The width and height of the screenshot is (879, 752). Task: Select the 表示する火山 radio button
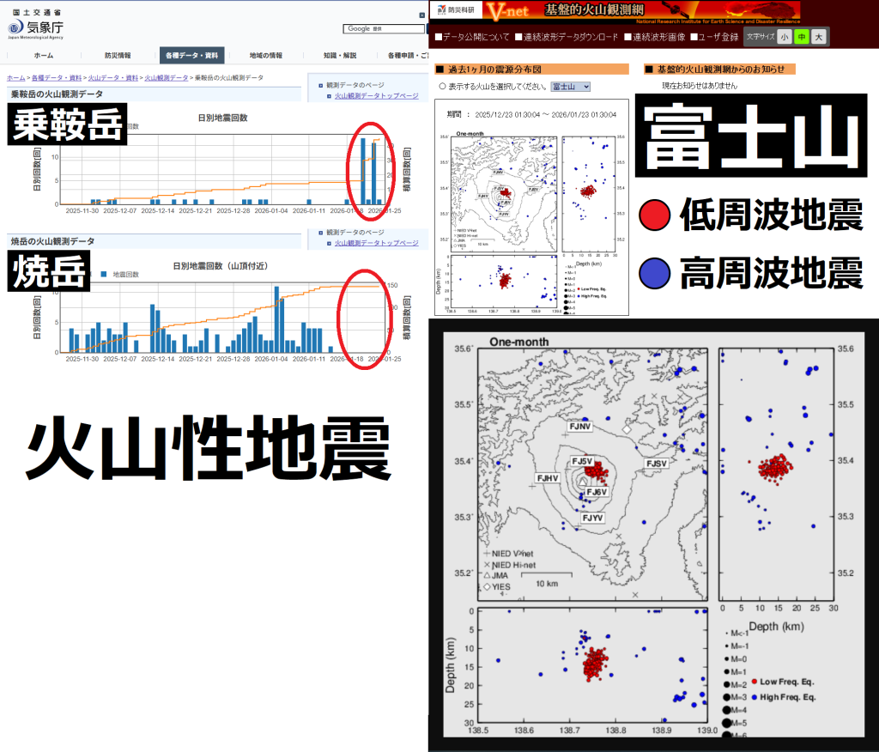click(442, 87)
